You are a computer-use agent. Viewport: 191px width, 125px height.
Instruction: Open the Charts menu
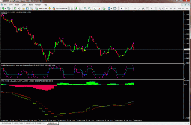click(24, 5)
